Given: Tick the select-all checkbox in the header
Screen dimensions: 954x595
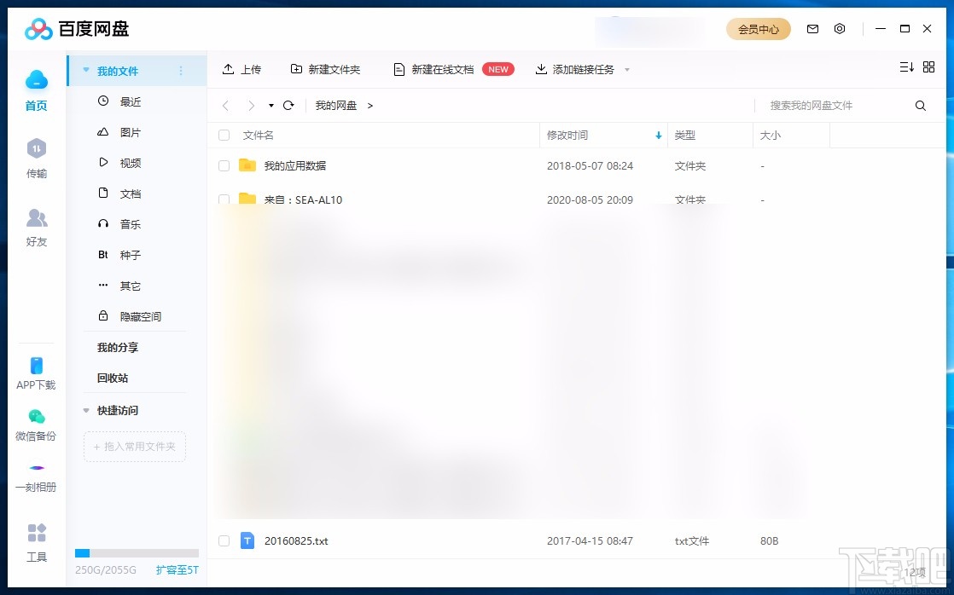Looking at the screenshot, I should [x=223, y=135].
